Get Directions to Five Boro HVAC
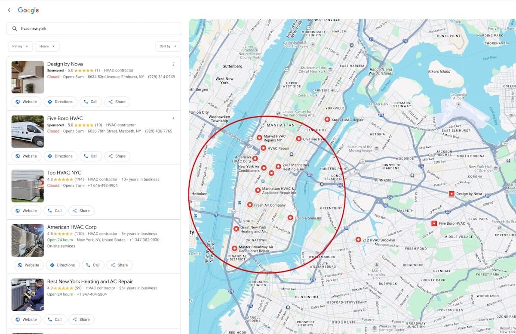516x334 pixels. 60,156
